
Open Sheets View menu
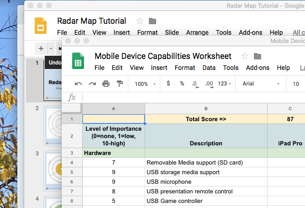point(137,68)
